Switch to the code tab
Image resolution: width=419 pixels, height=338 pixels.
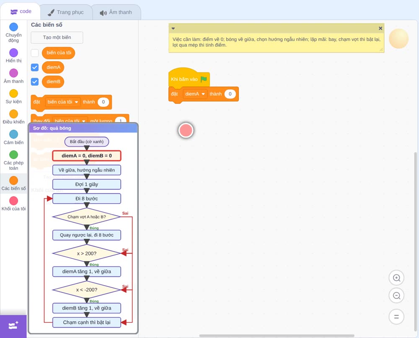21,11
